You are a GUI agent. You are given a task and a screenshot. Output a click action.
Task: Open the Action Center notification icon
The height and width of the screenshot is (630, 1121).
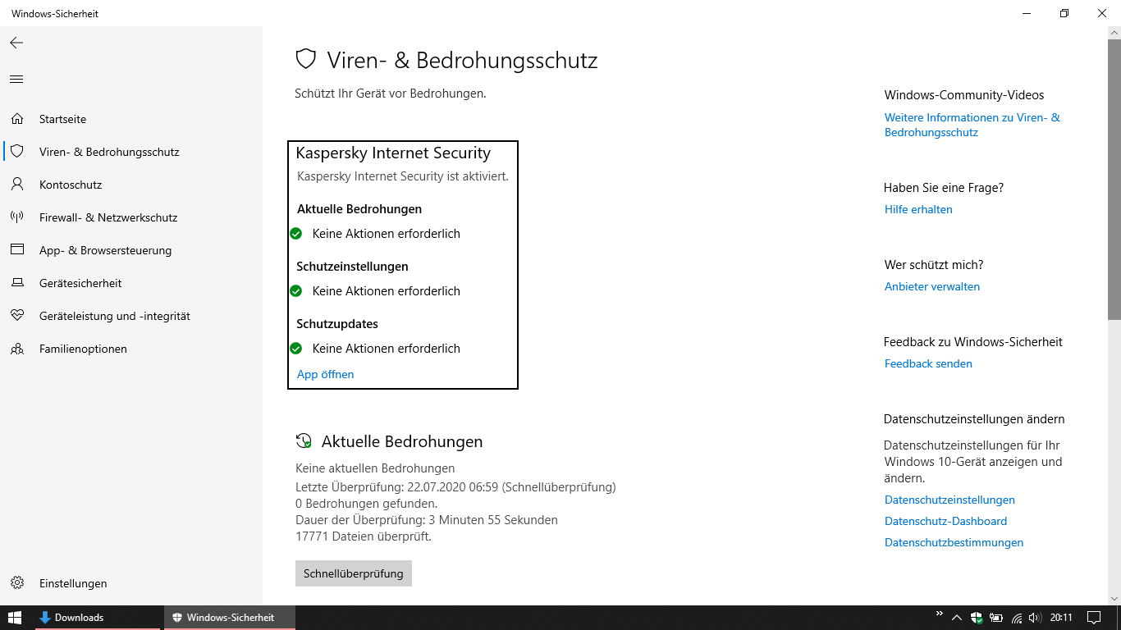1094,618
